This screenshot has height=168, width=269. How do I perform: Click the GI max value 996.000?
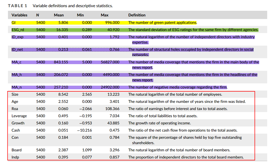point(112,23)
